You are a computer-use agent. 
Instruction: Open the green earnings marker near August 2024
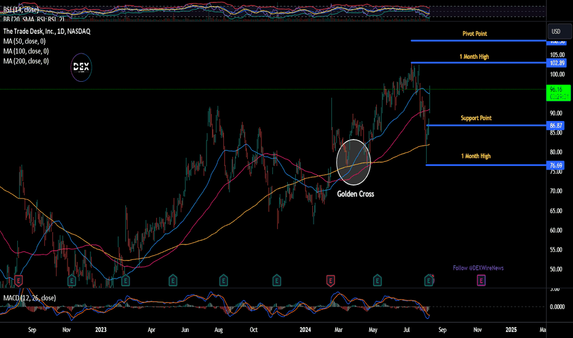tap(429, 281)
